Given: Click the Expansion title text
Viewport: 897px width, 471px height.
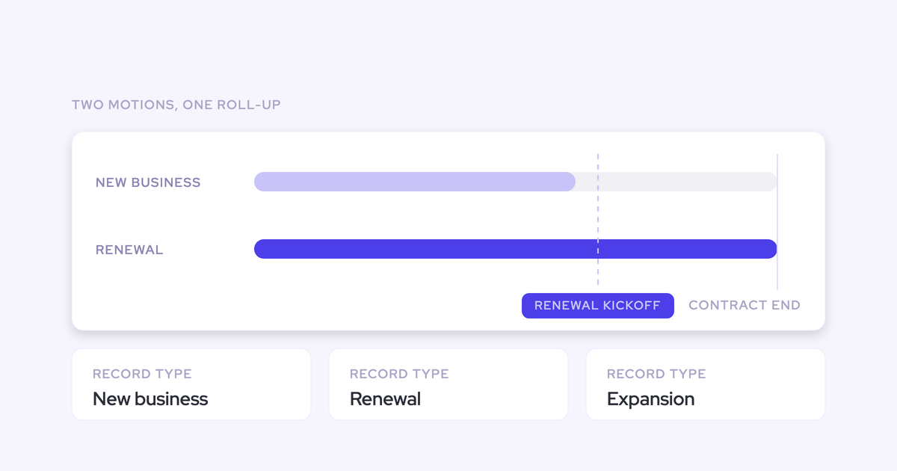Looking at the screenshot, I should 650,399.
